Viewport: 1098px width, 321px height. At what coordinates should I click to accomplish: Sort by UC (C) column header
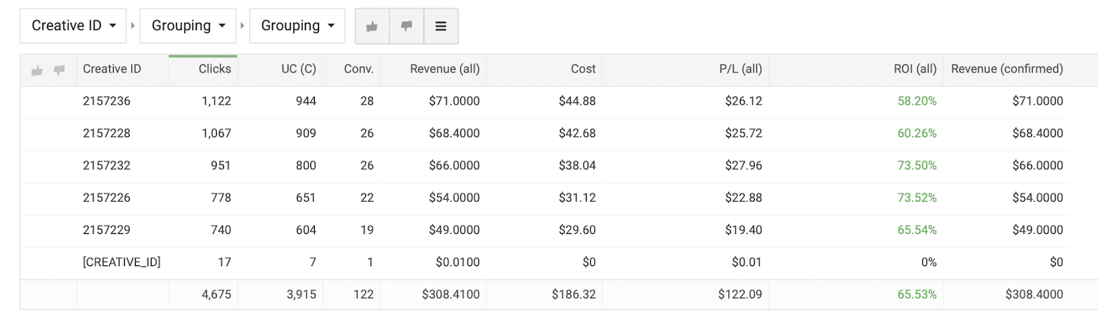pos(299,69)
